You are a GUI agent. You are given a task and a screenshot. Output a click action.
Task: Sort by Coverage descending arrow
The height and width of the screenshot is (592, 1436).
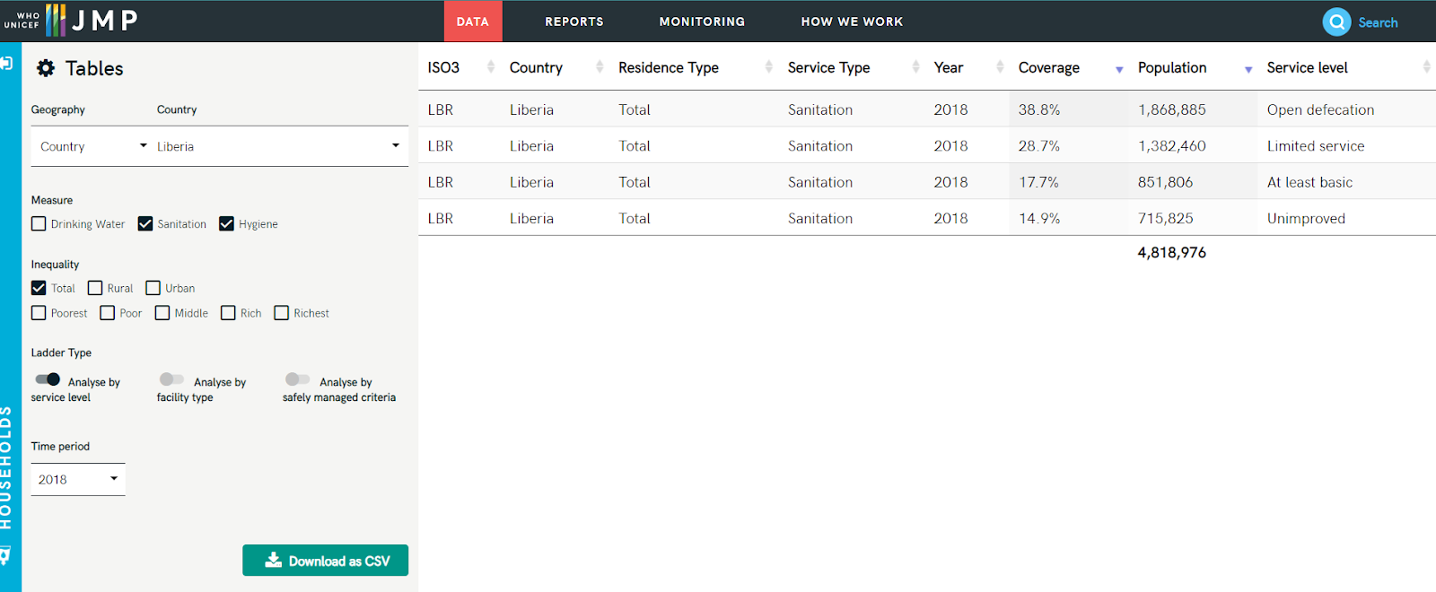pos(1119,70)
